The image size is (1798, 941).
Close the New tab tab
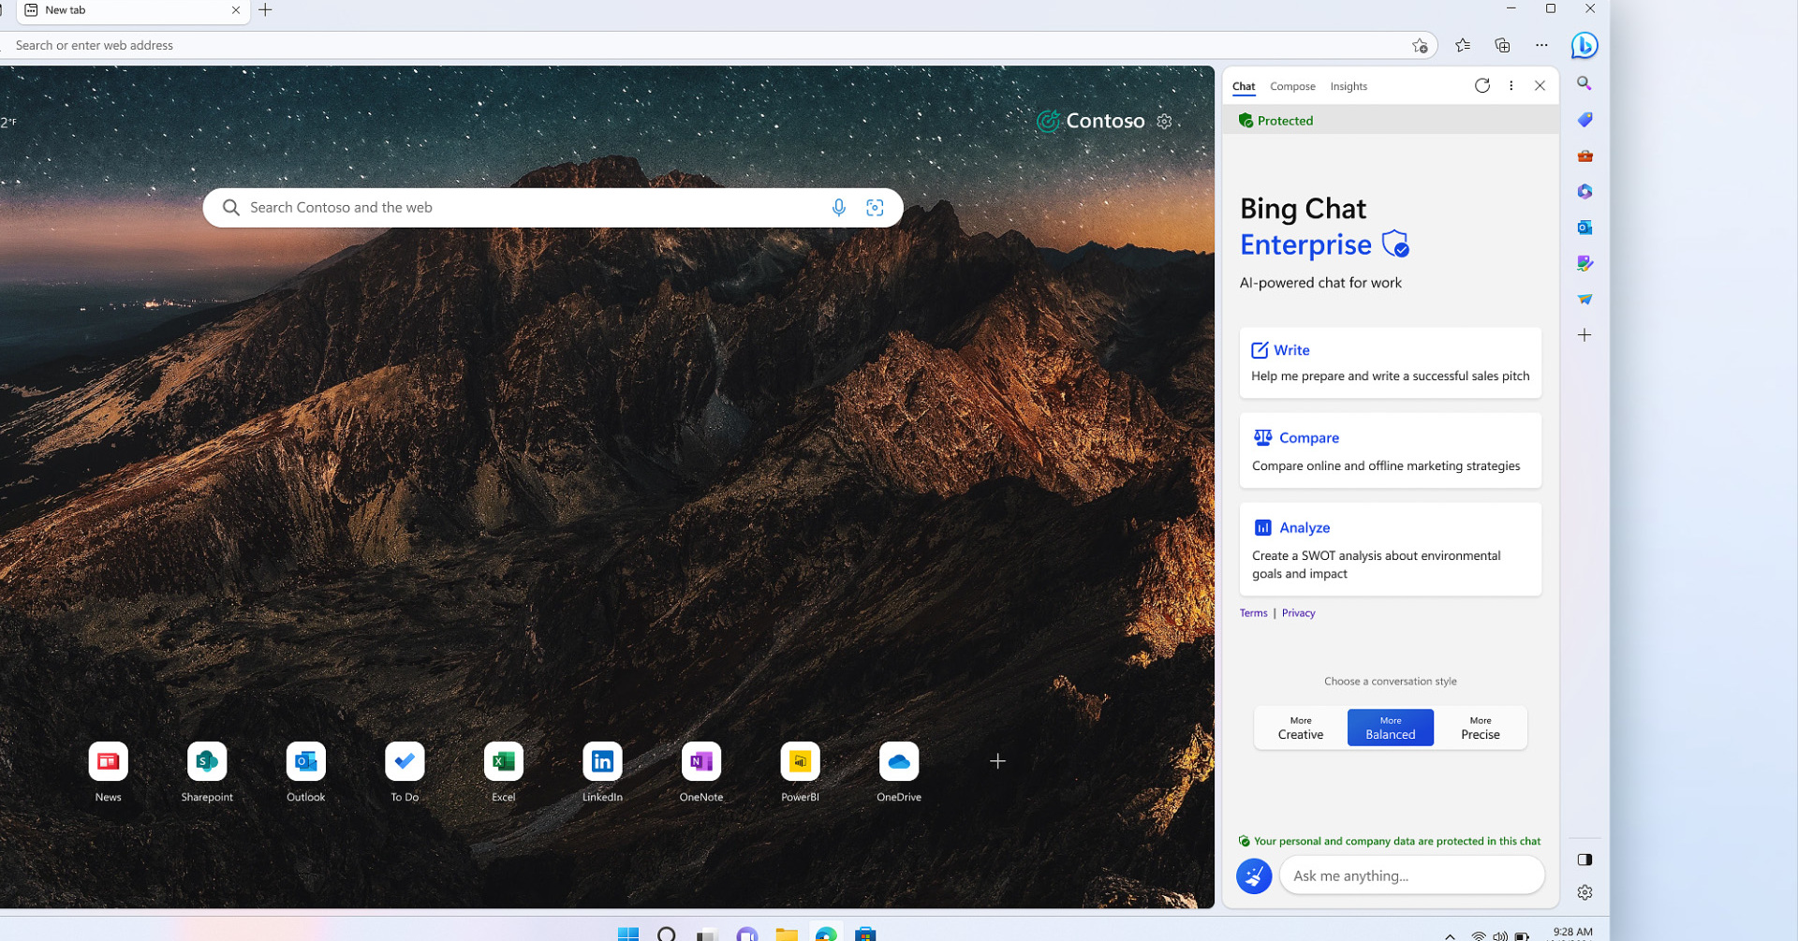(235, 10)
